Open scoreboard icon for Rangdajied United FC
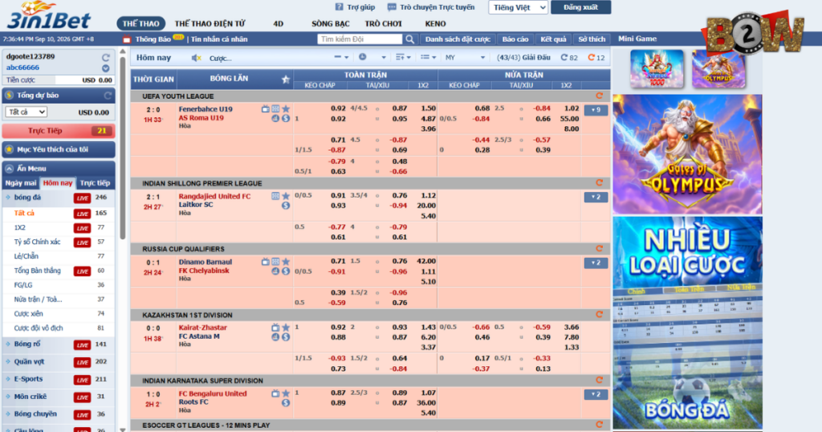 click(x=275, y=196)
